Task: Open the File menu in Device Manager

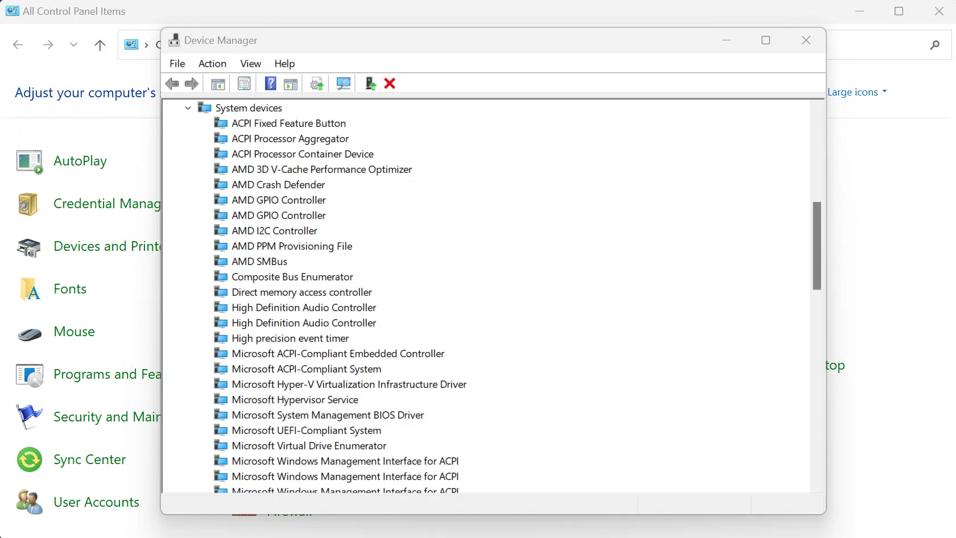Action: coord(177,64)
